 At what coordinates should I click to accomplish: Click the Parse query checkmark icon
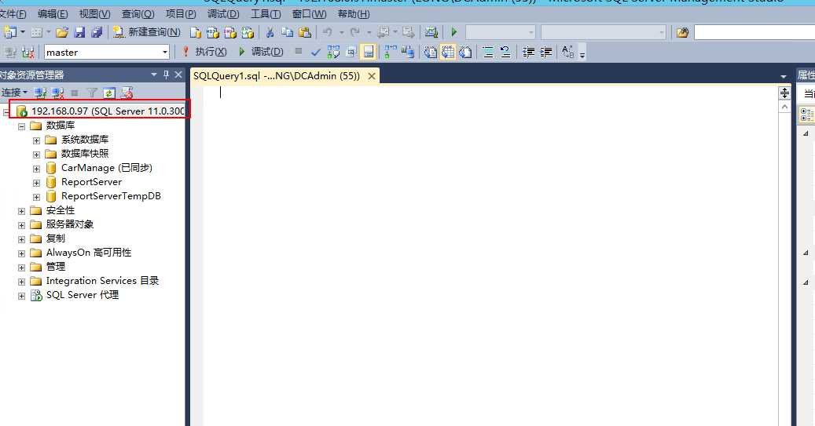coord(315,52)
